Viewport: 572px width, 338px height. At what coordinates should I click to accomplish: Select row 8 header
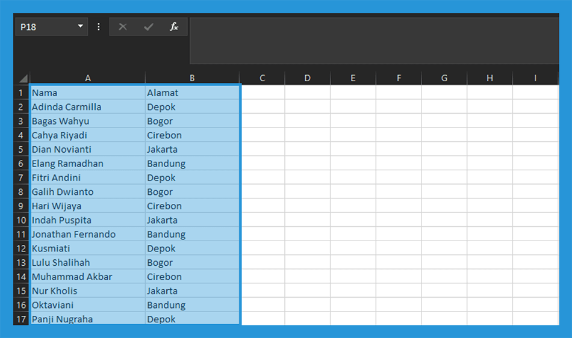(x=21, y=192)
